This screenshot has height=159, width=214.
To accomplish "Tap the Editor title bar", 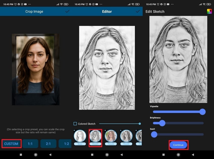I will click(x=107, y=11).
